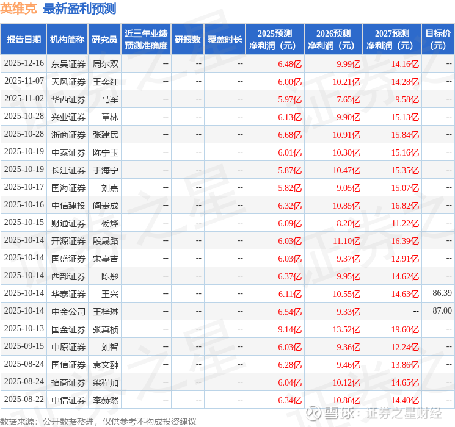Click 华泰证券 target price 86.39
This screenshot has height=427, width=455.
coord(442,293)
